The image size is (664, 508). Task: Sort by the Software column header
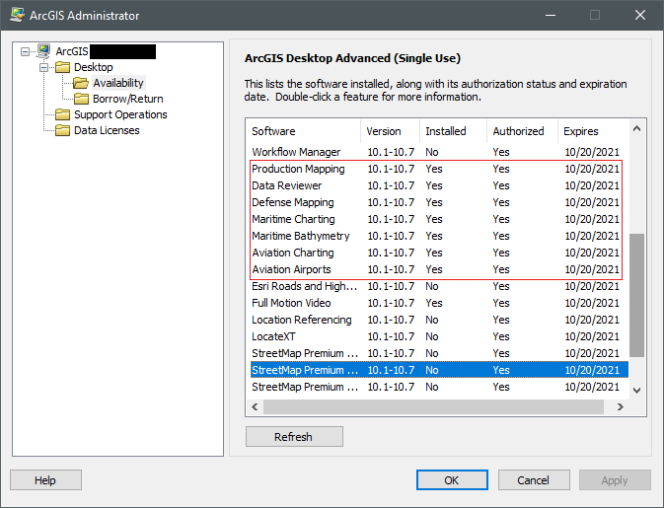tap(303, 131)
